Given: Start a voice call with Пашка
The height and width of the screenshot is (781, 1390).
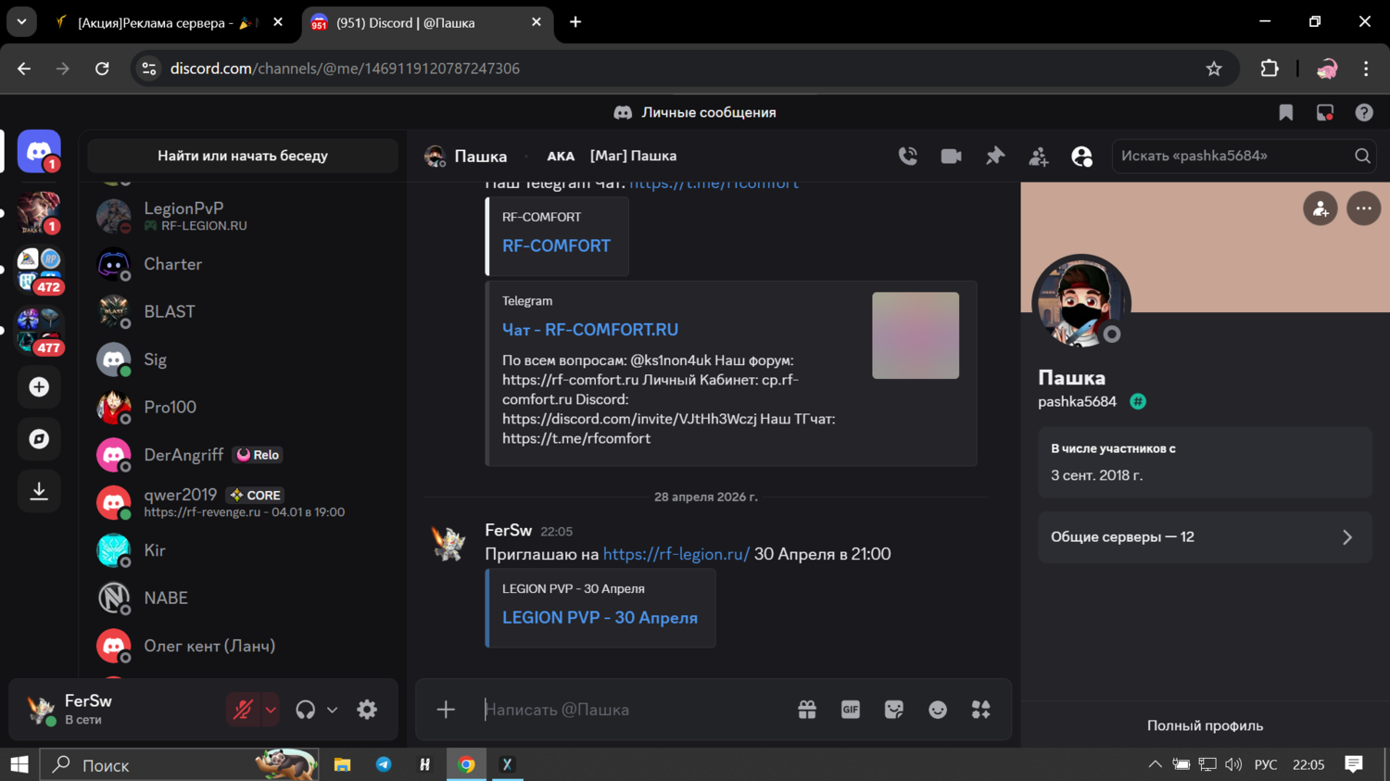Looking at the screenshot, I should tap(908, 156).
